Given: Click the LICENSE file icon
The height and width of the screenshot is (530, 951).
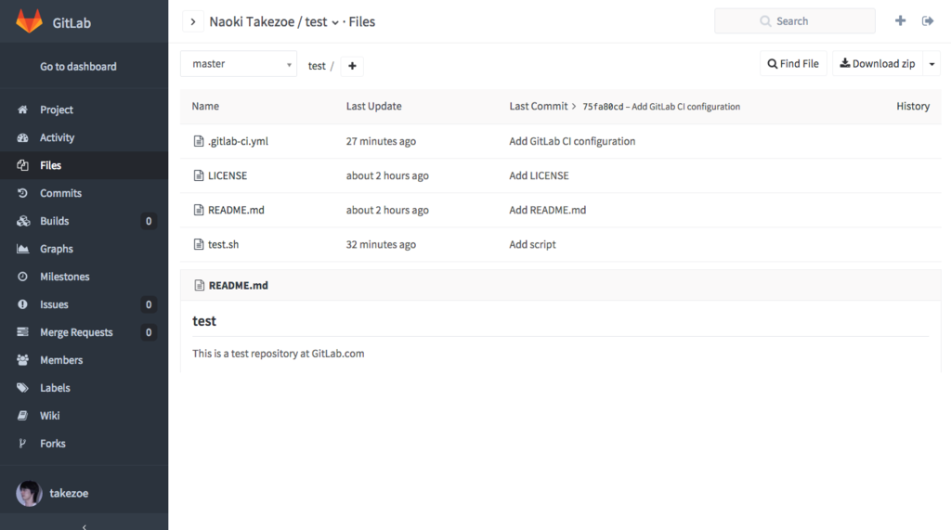Looking at the screenshot, I should (199, 175).
